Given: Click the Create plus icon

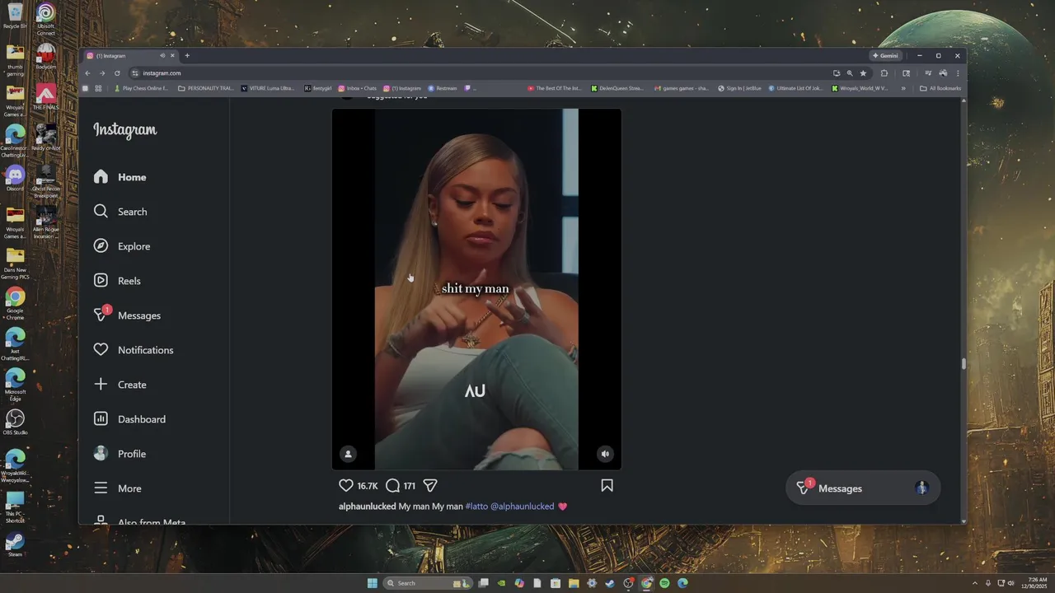Looking at the screenshot, I should [101, 385].
